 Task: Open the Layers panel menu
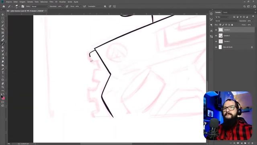255,12
